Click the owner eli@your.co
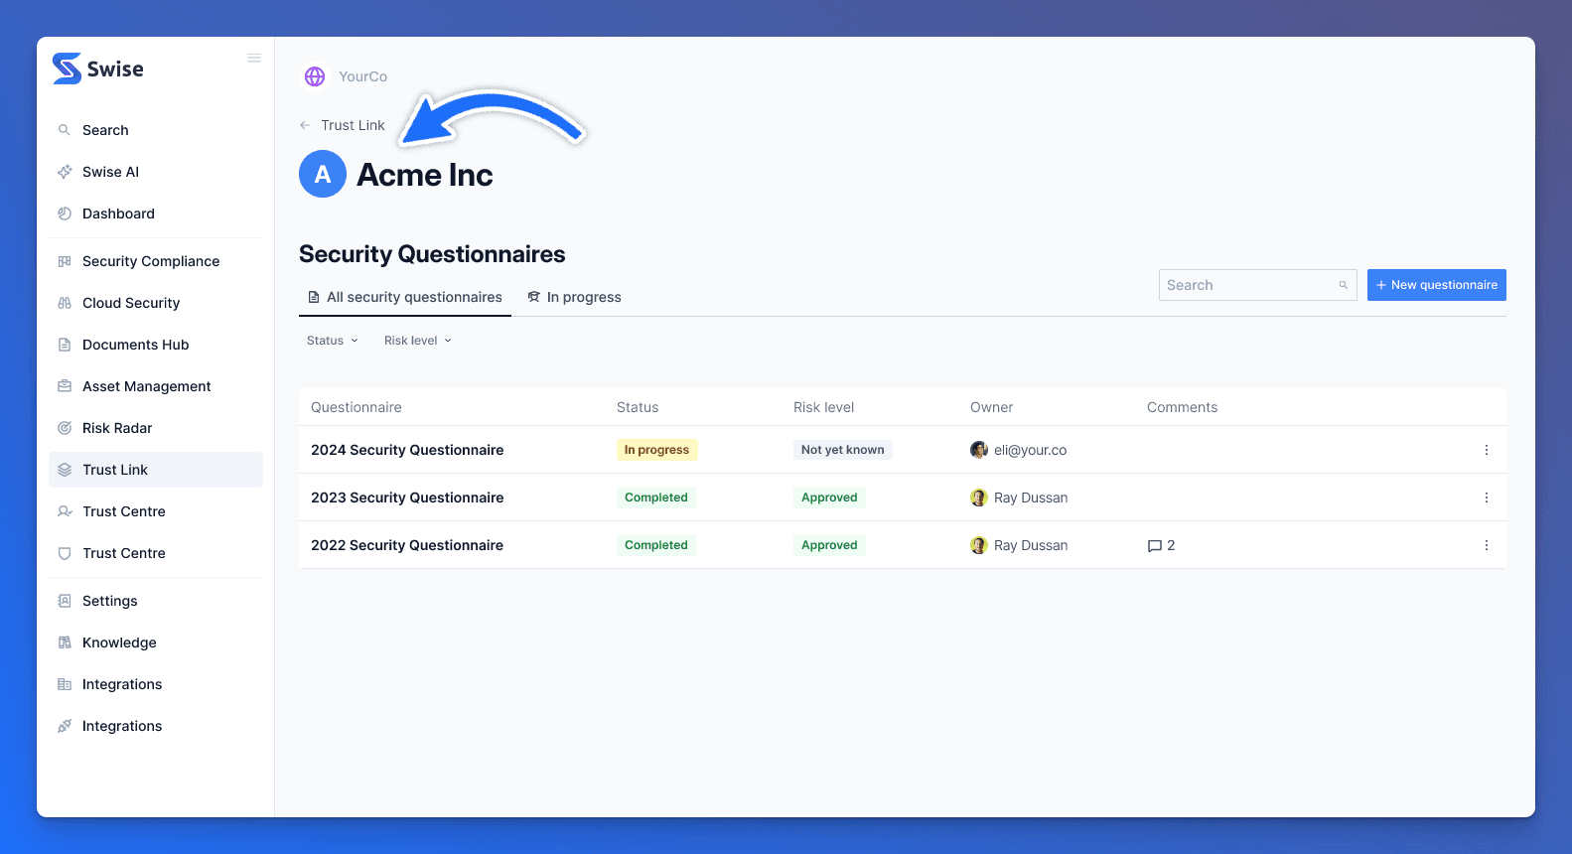Viewport: 1572px width, 854px height. coord(1019,450)
